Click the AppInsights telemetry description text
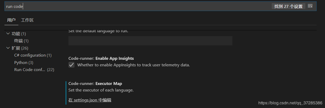325x108 pixels. click(133, 65)
